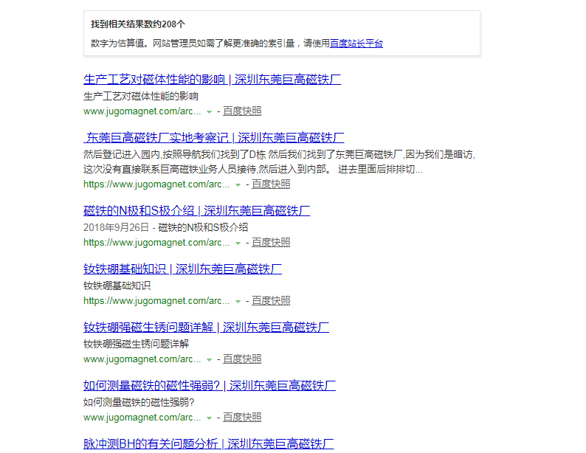Open result 东莞巨高磁铁厂实地考察记
This screenshot has width=586, height=453.
(215, 138)
